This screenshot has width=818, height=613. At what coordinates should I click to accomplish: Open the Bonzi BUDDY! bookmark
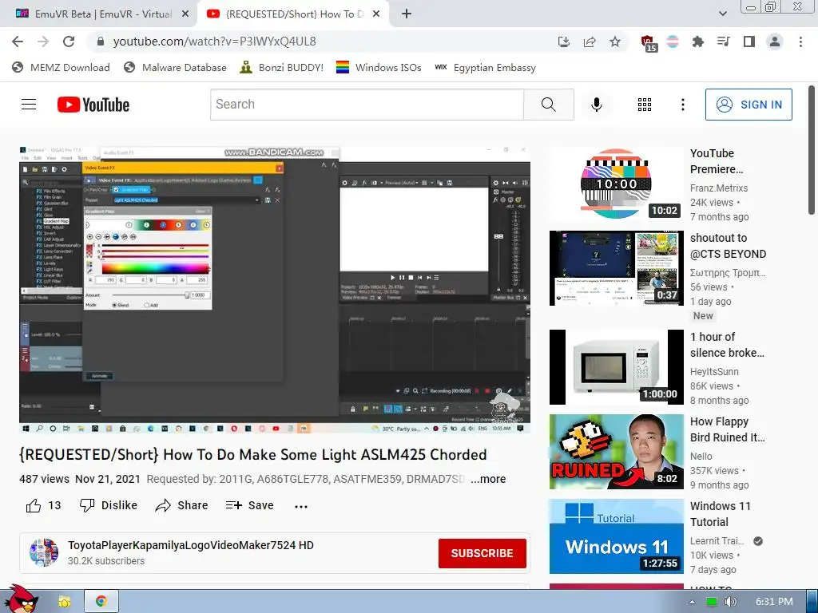[282, 68]
